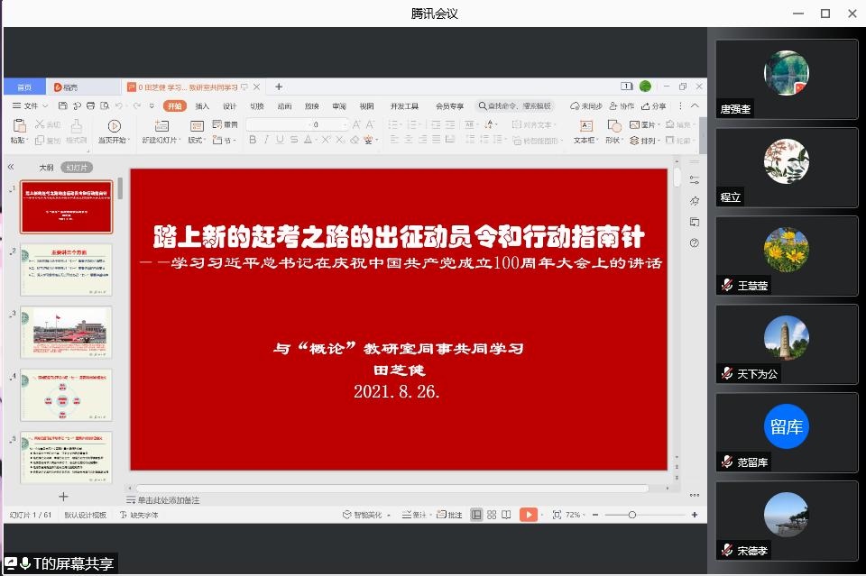Click the paste (粘贴) icon

pos(18,126)
